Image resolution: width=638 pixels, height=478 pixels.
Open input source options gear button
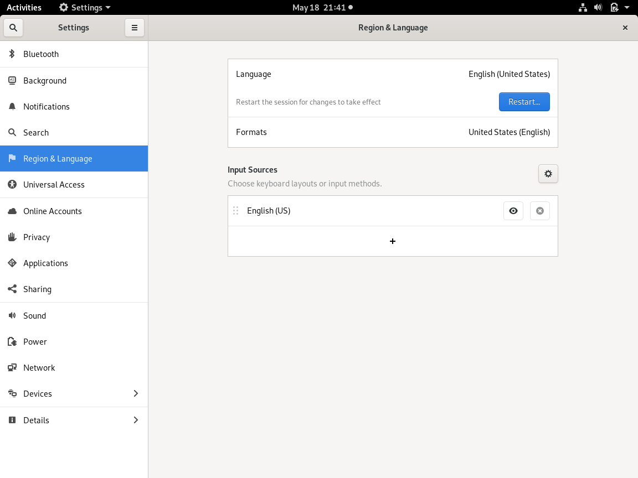(x=548, y=174)
